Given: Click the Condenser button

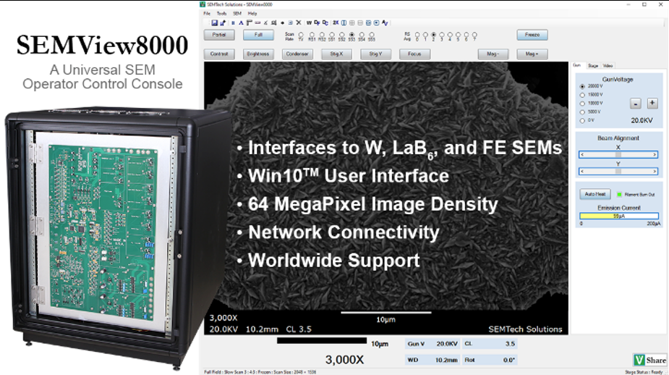Looking at the screenshot, I should [x=297, y=54].
